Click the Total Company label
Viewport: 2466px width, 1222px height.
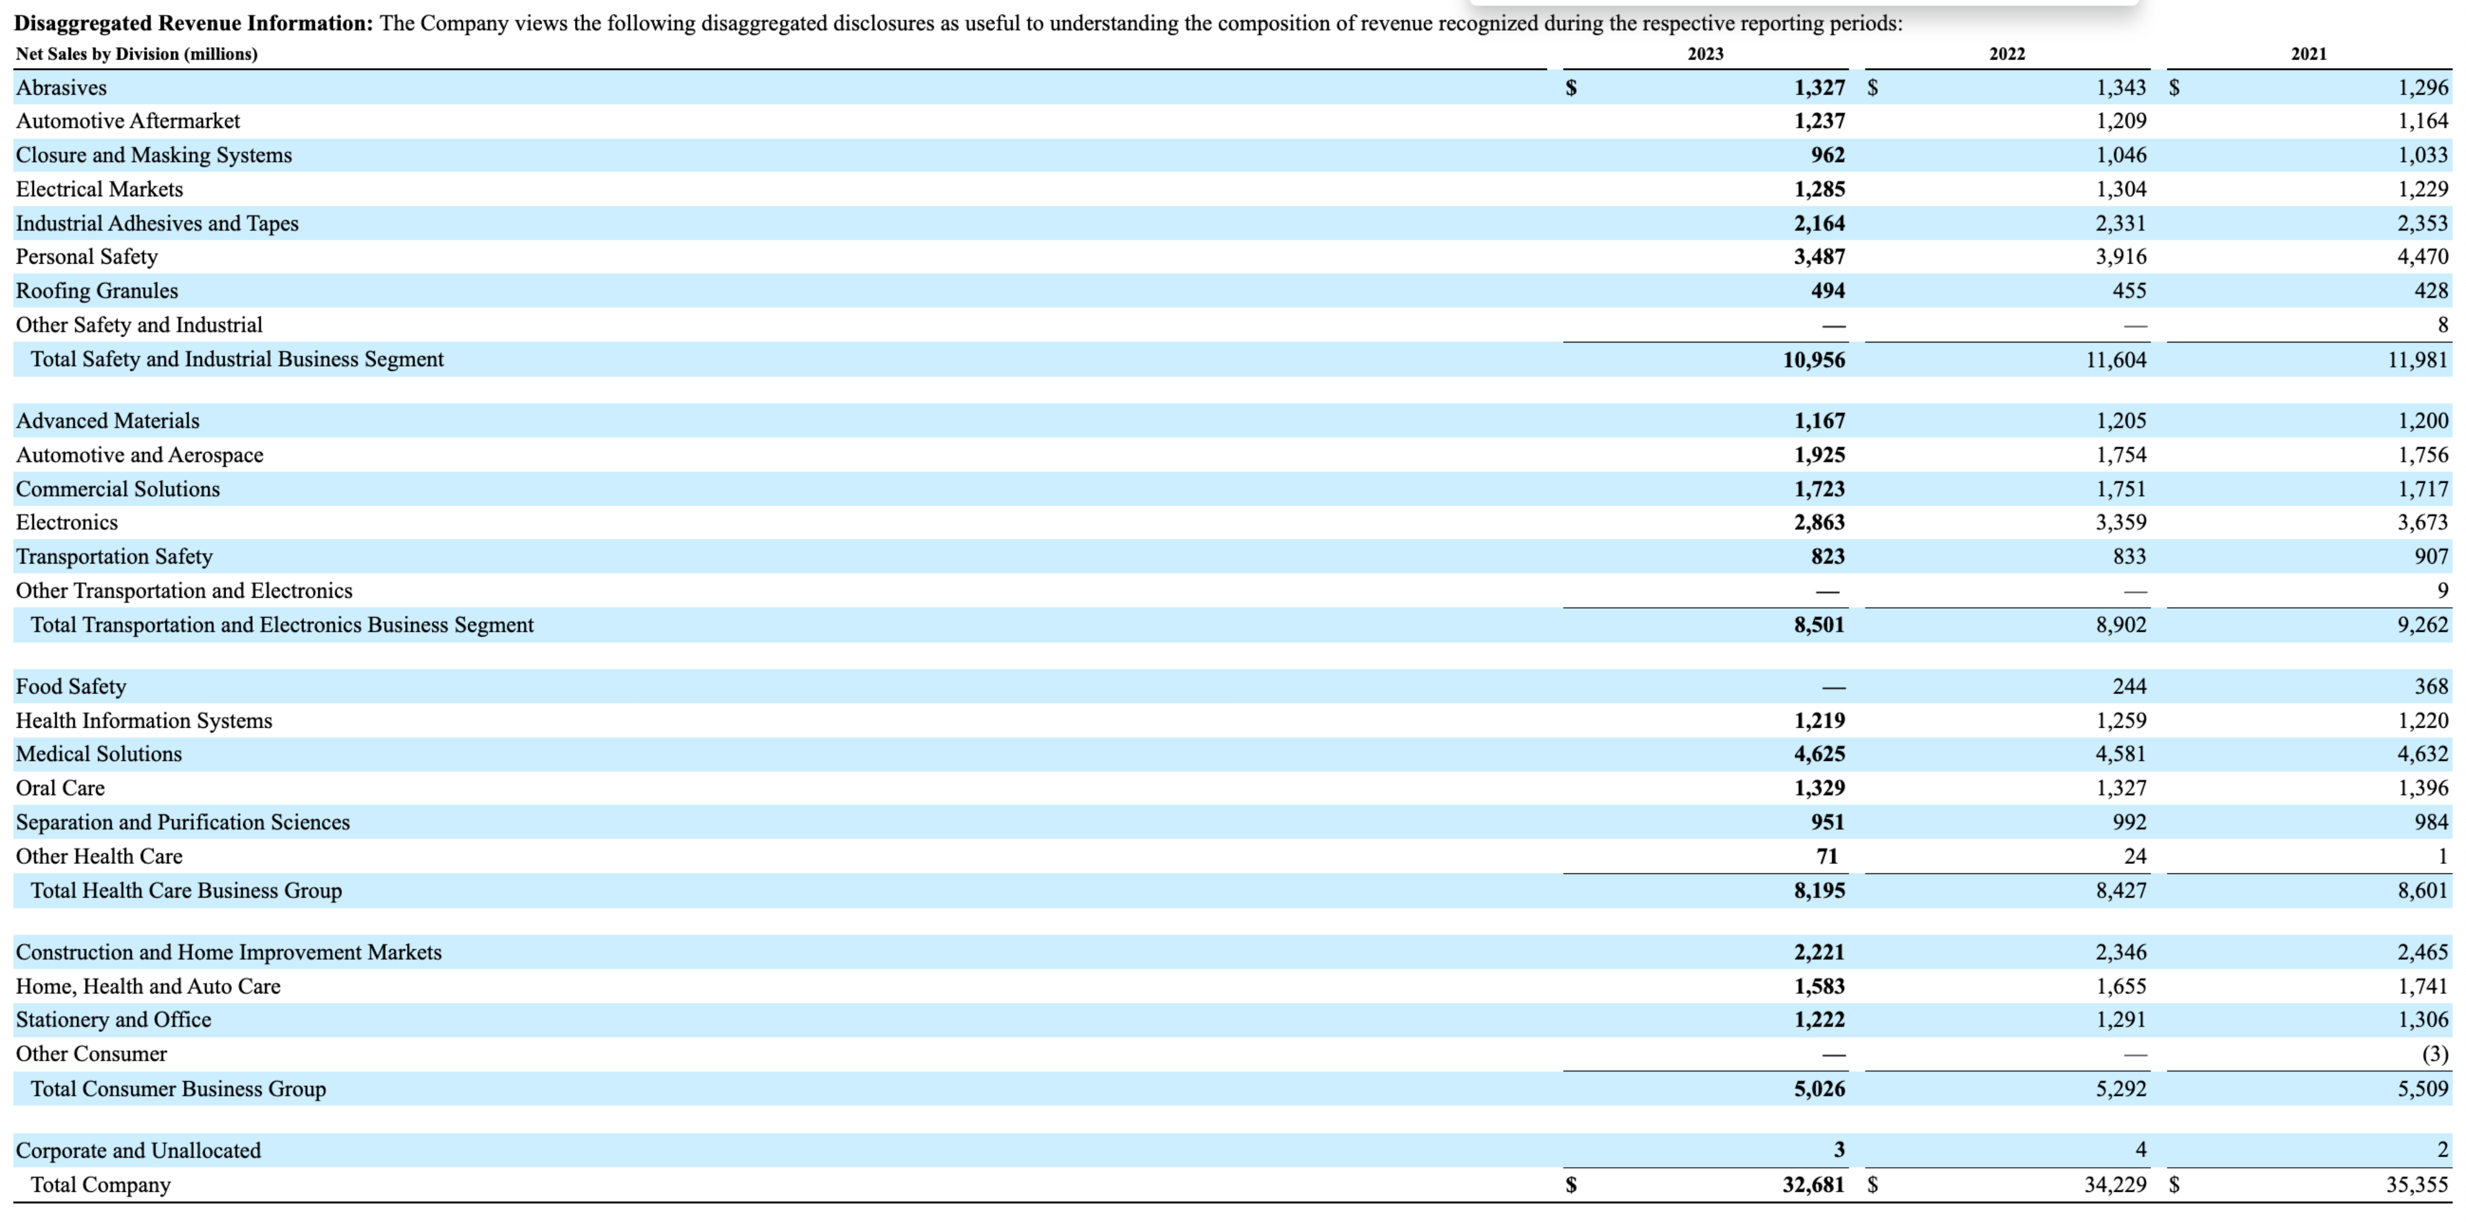101,1185
